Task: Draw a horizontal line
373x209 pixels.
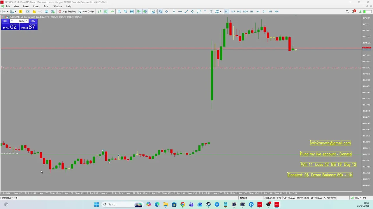Action: tap(180, 12)
